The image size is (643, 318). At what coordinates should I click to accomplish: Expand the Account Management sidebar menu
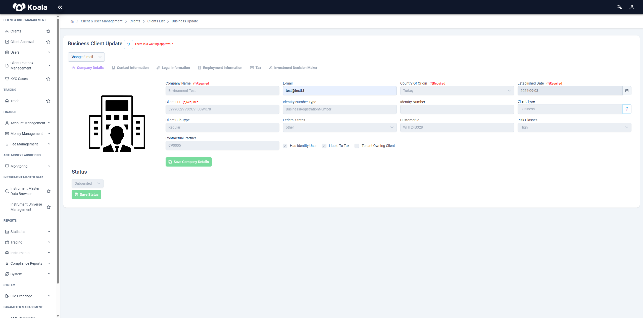[x=28, y=123]
